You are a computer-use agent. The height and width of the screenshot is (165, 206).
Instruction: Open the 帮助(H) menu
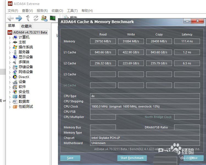click(x=87, y=11)
